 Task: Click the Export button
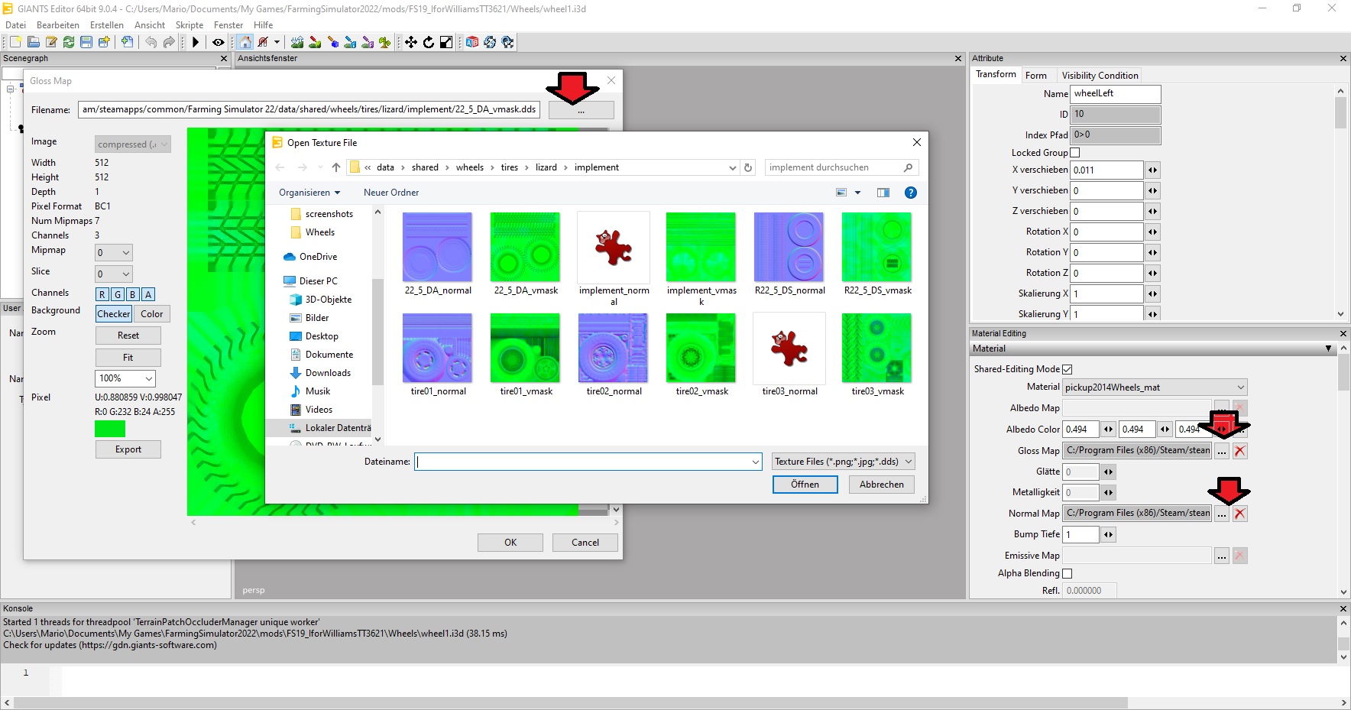[128, 449]
